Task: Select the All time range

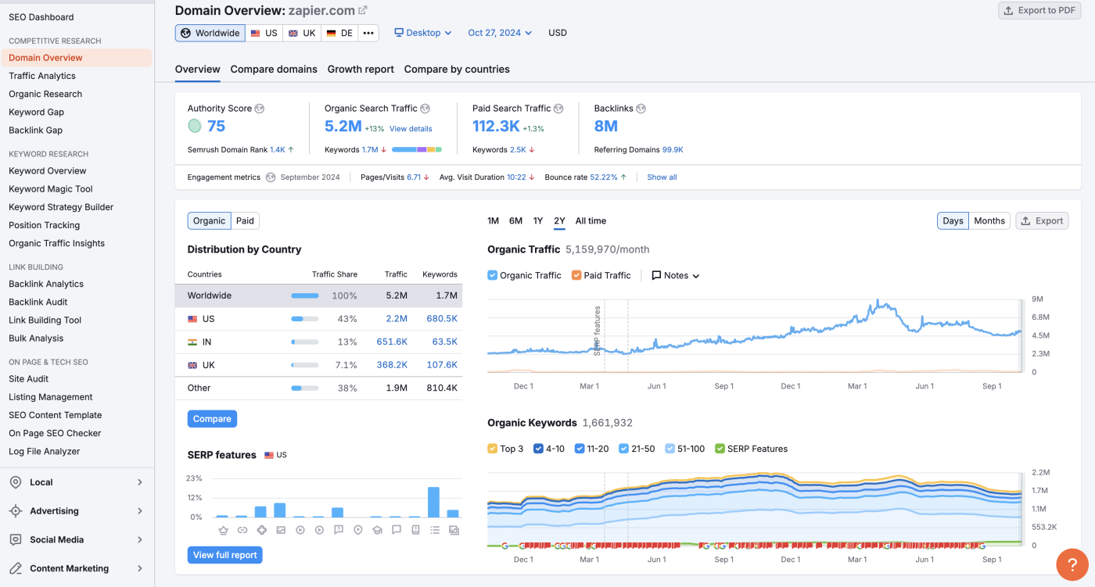Action: [x=591, y=221]
